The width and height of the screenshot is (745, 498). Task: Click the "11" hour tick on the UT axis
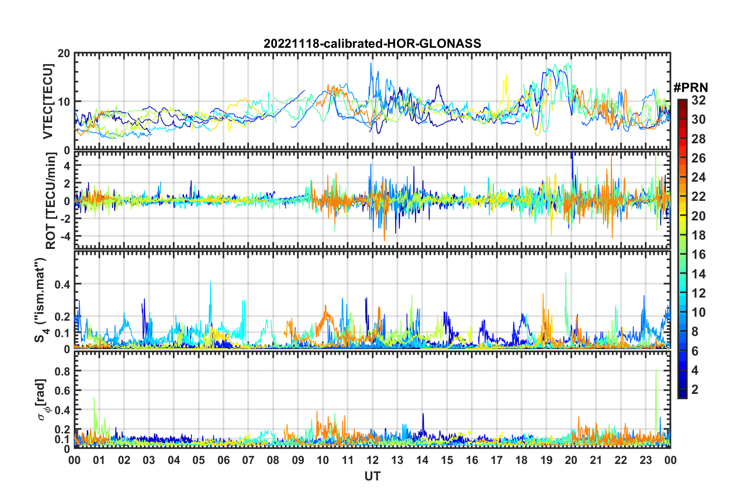click(x=348, y=460)
